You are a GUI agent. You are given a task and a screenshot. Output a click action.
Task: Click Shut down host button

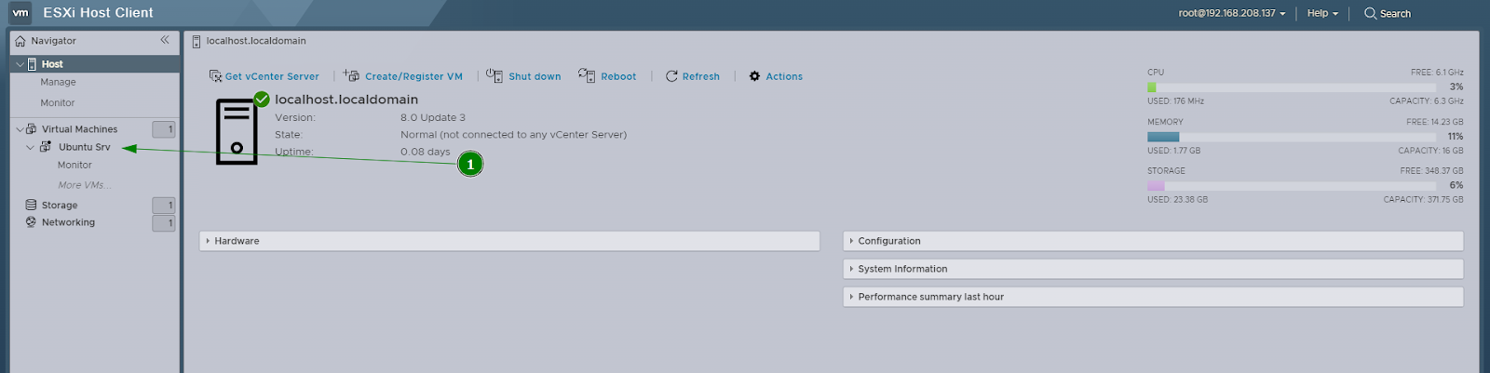coord(523,76)
